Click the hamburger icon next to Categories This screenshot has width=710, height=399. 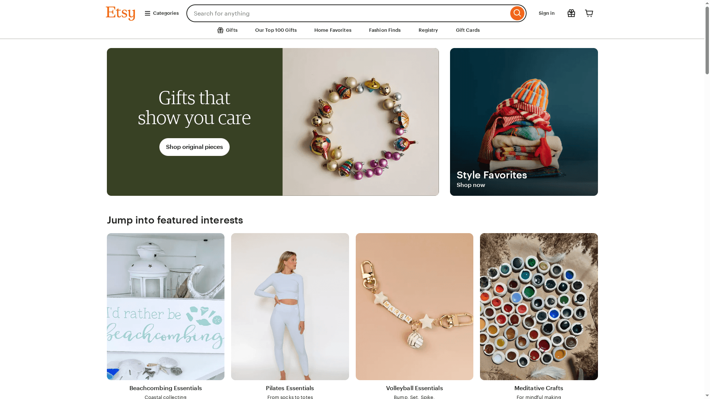tap(147, 13)
